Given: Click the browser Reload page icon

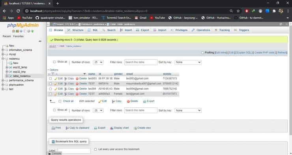Looking at the screenshot, I should [x=18, y=11].
